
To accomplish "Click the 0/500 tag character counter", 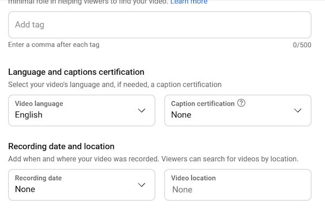I will pyautogui.click(x=302, y=45).
